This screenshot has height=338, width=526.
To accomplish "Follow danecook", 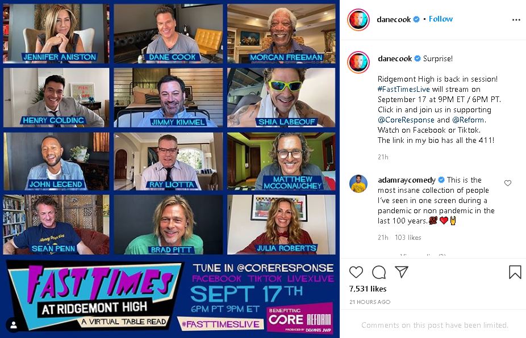I will (x=441, y=19).
